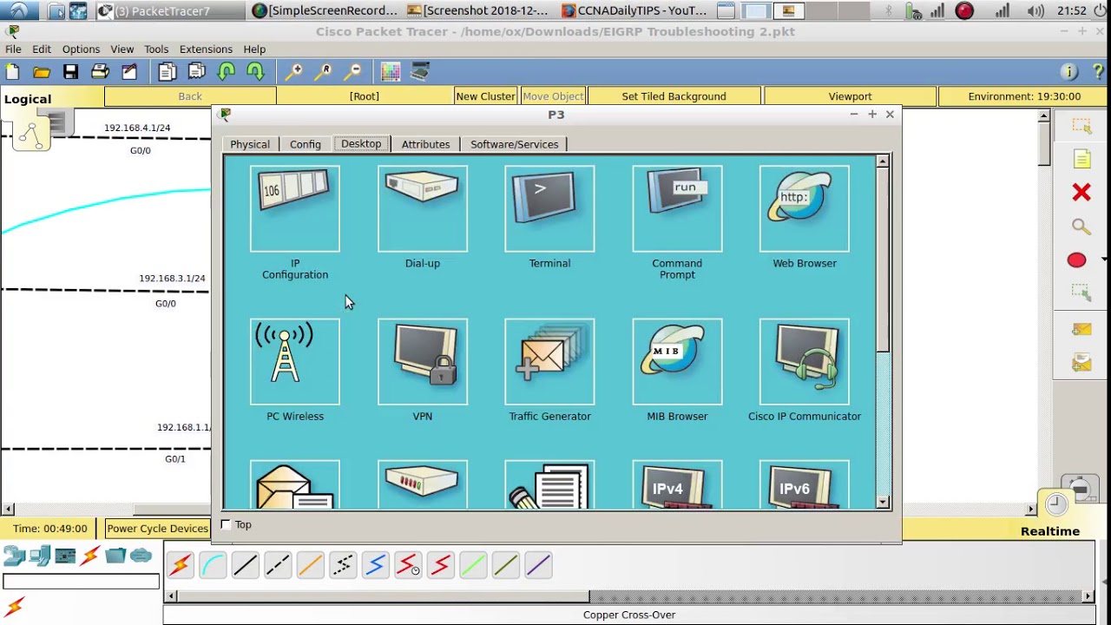Click the New Cluster button
Image resolution: width=1111 pixels, height=625 pixels.
[x=485, y=96]
